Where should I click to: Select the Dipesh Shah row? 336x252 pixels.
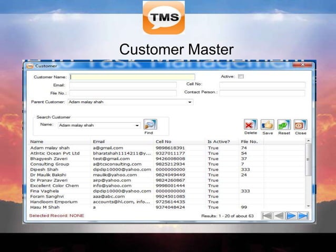point(166,169)
